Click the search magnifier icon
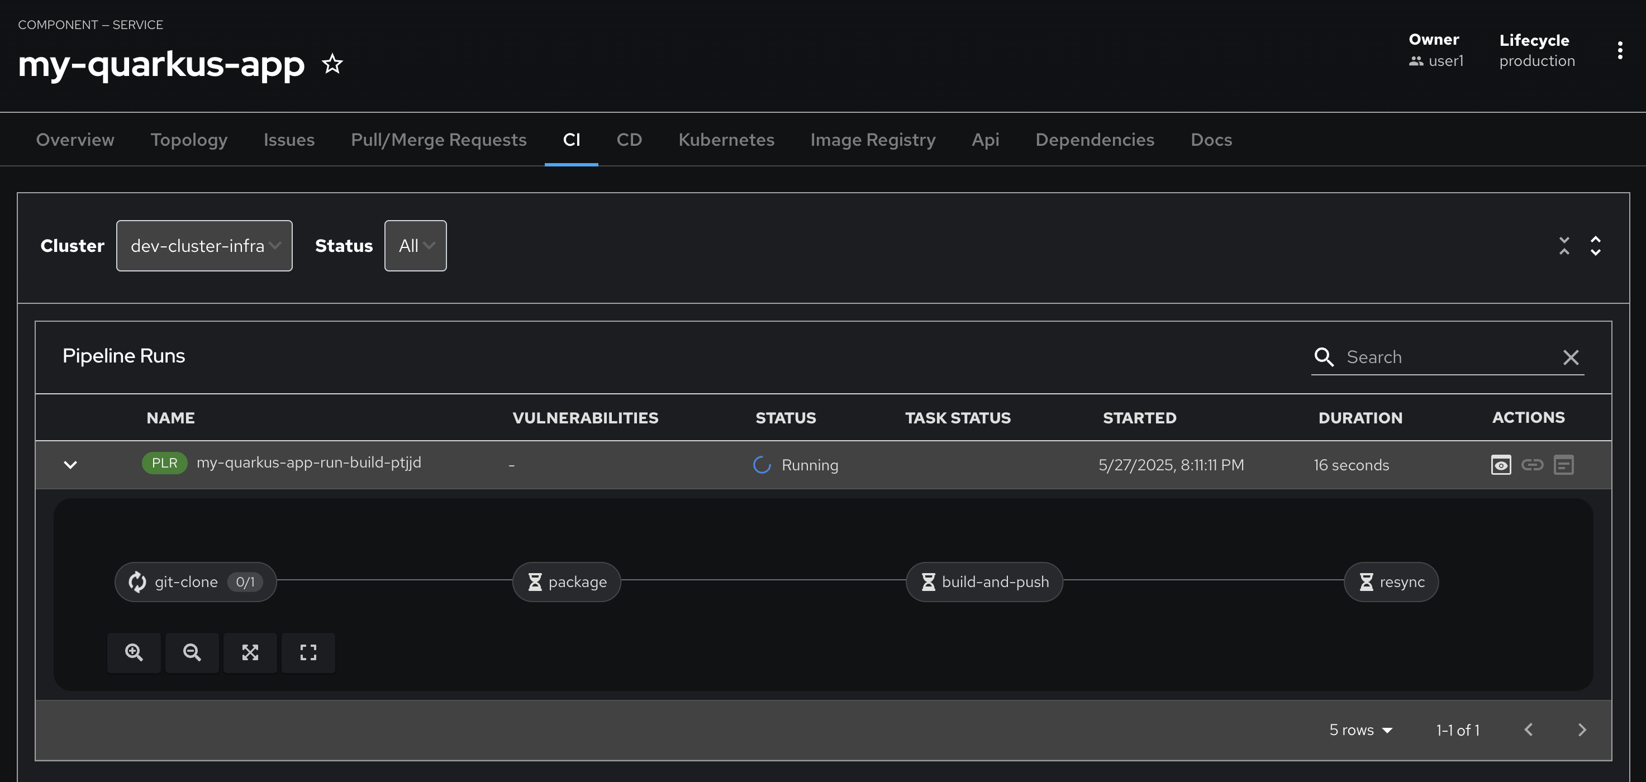This screenshot has height=782, width=1646. click(1323, 357)
